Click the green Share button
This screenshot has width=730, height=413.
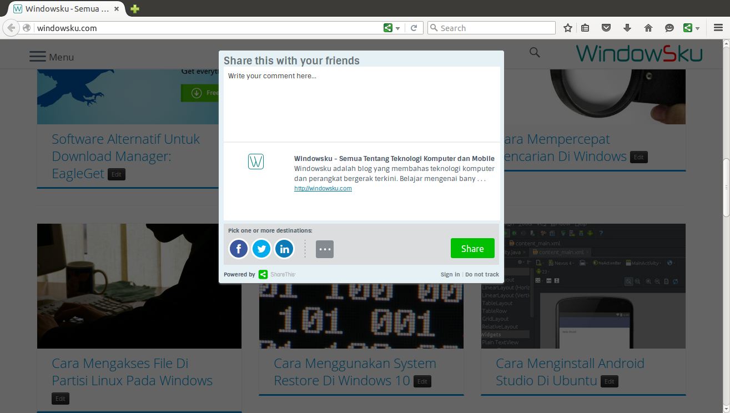pyautogui.click(x=472, y=249)
